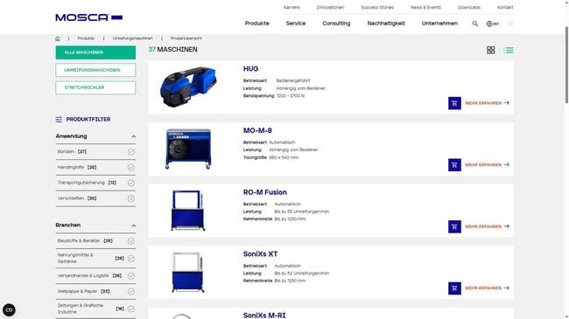Click the HUG strapping tool image
569x319 pixels.
pyautogui.click(x=188, y=87)
